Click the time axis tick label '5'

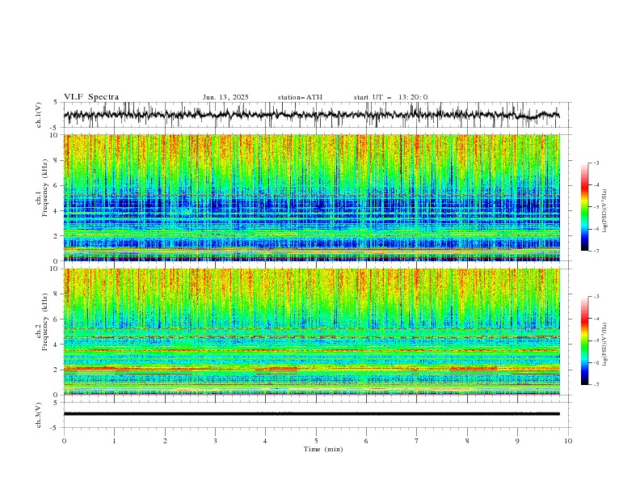316,441
